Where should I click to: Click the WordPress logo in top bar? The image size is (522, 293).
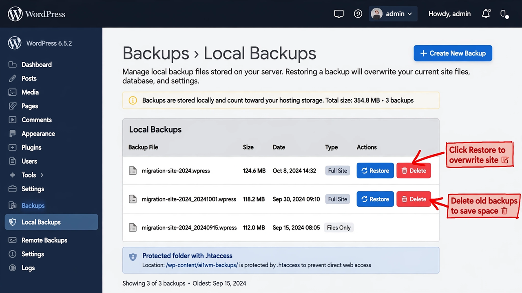[x=37, y=14]
